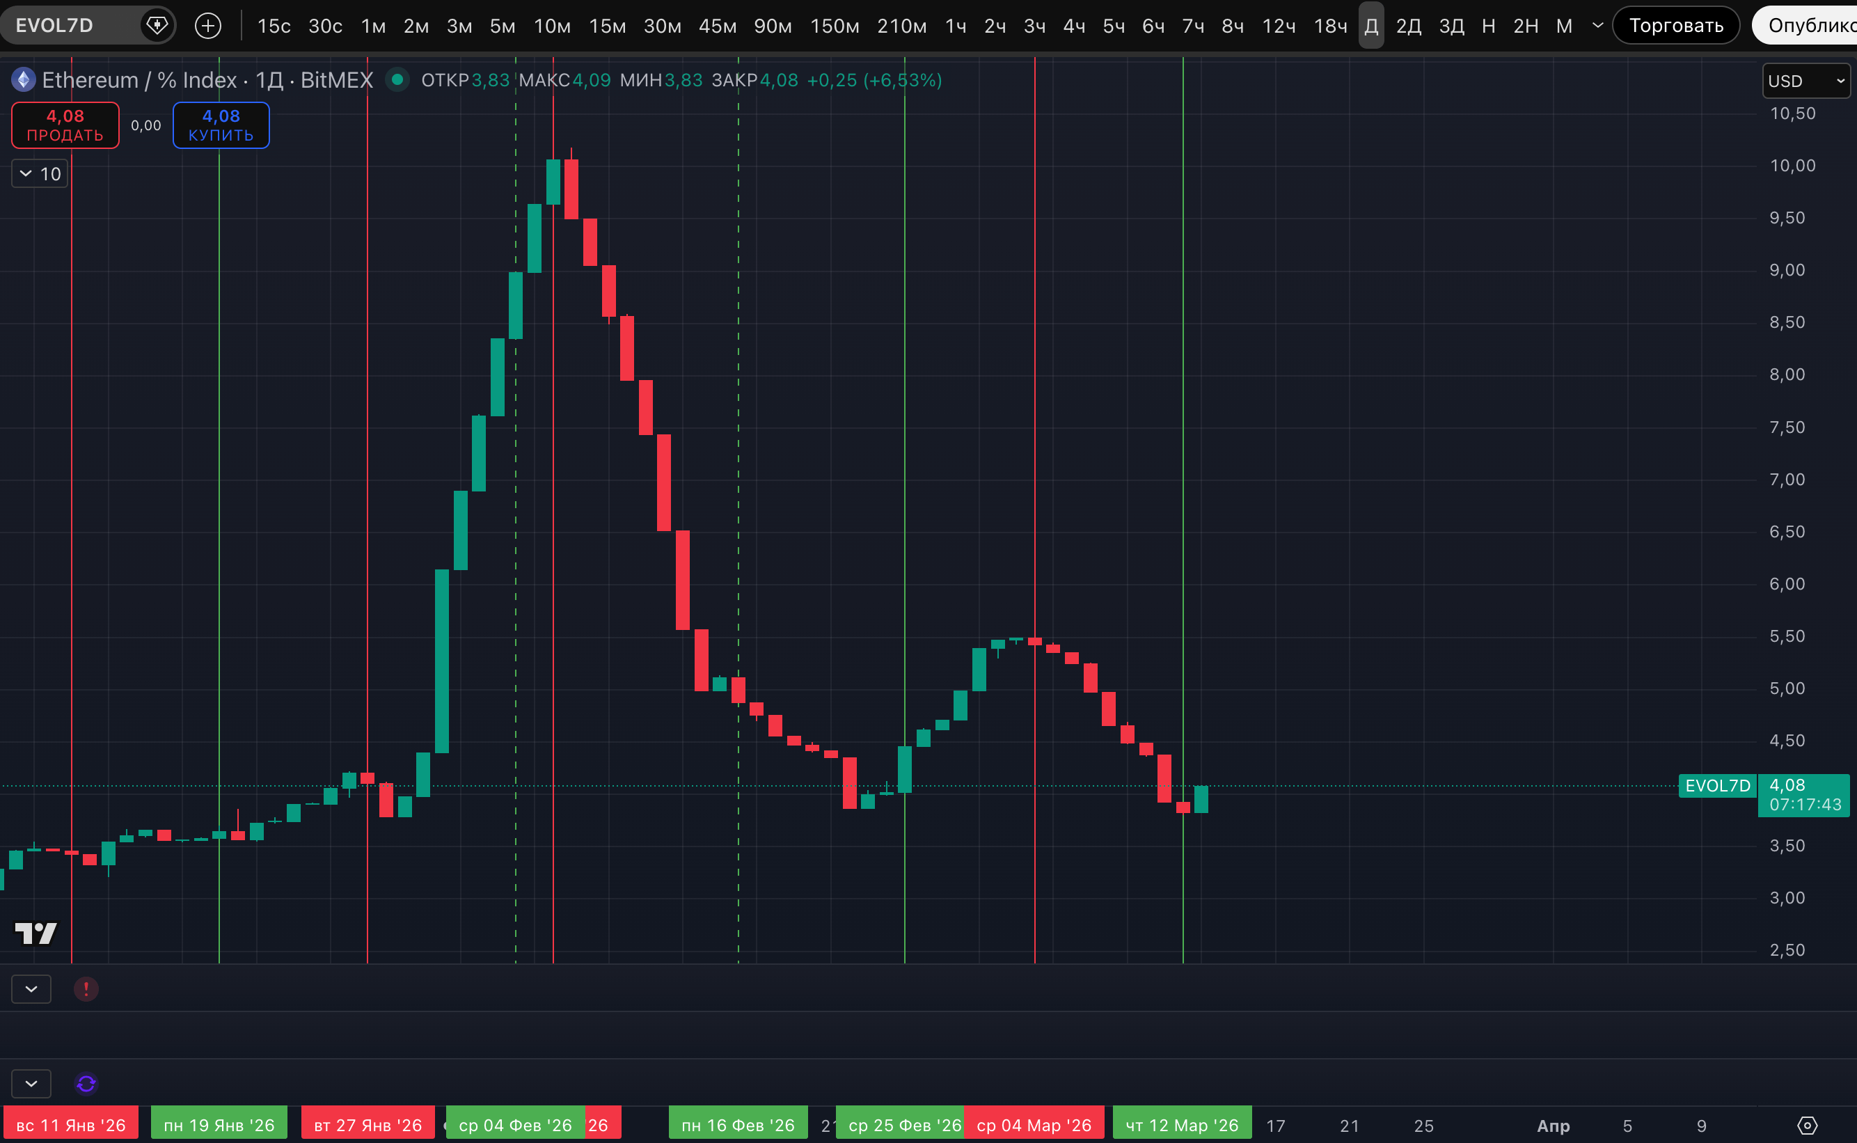Viewport: 1857px width, 1143px height.
Task: Click the plus compare symbol icon
Action: click(x=208, y=26)
